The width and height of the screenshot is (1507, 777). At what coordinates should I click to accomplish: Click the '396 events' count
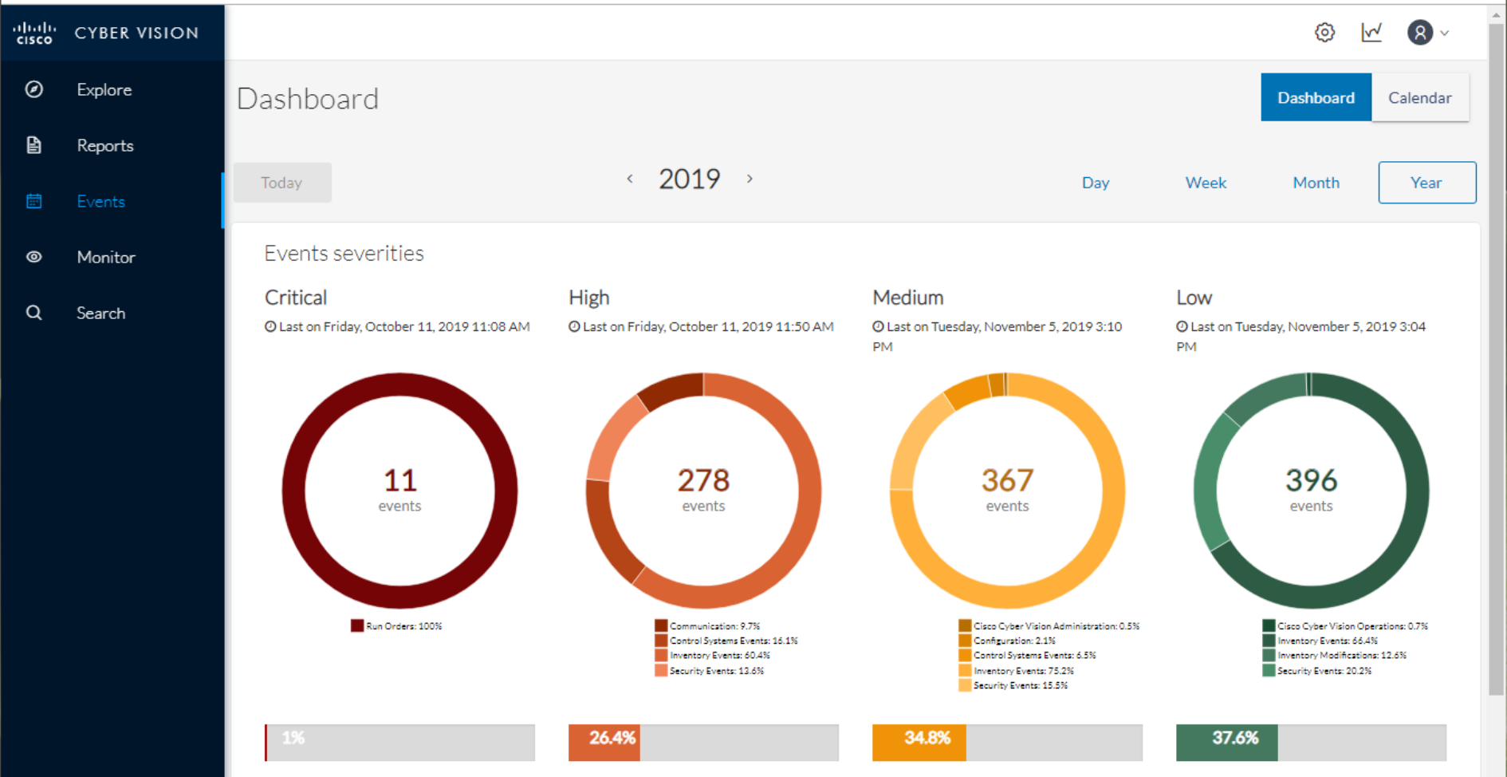1311,489
